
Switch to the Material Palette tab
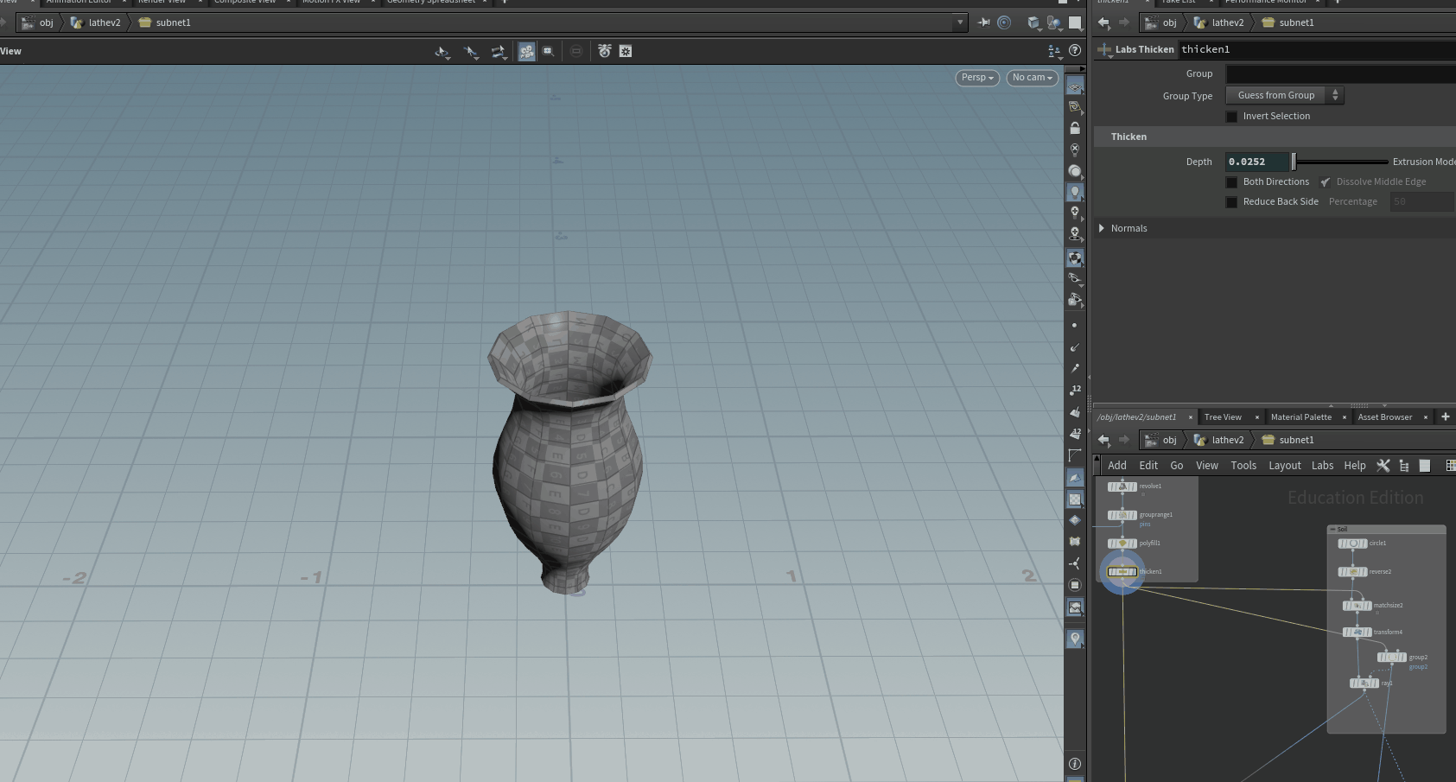pyautogui.click(x=1301, y=417)
